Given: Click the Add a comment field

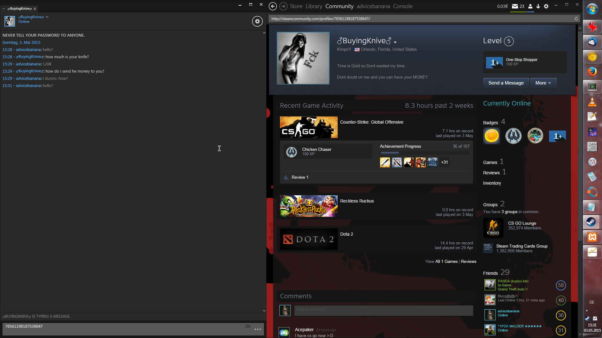Looking at the screenshot, I should 383,310.
